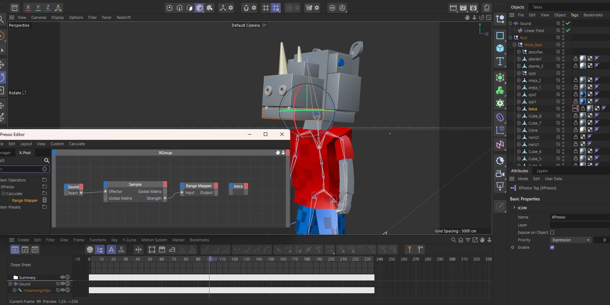Toggle the green checkmark on Sound object
Viewport: 610px width, 305px height.
(x=568, y=23)
